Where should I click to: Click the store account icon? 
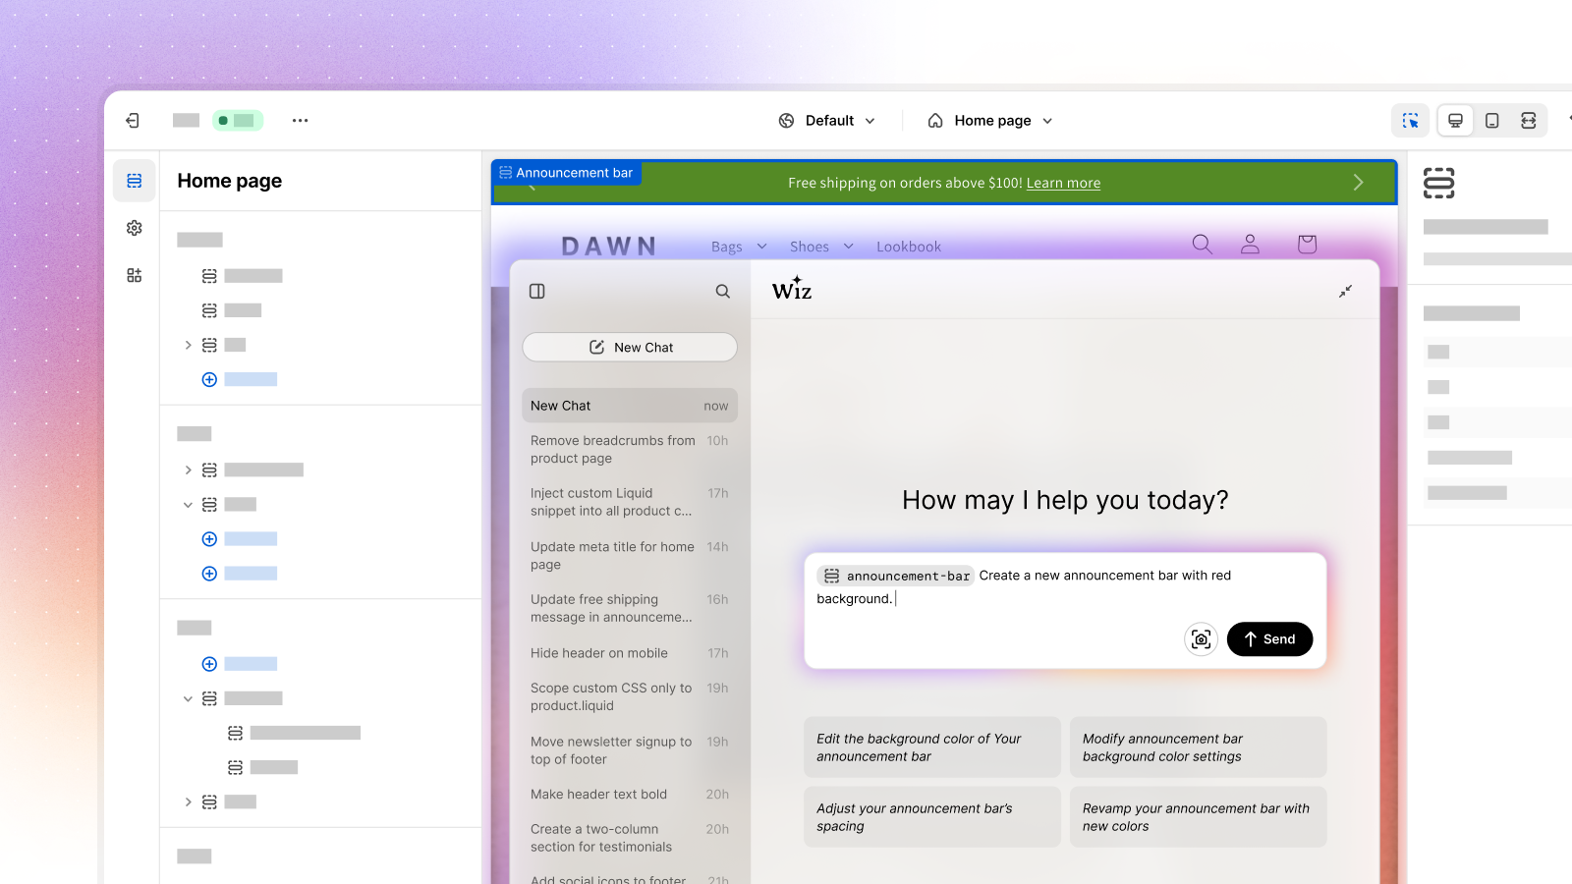pyautogui.click(x=1250, y=245)
